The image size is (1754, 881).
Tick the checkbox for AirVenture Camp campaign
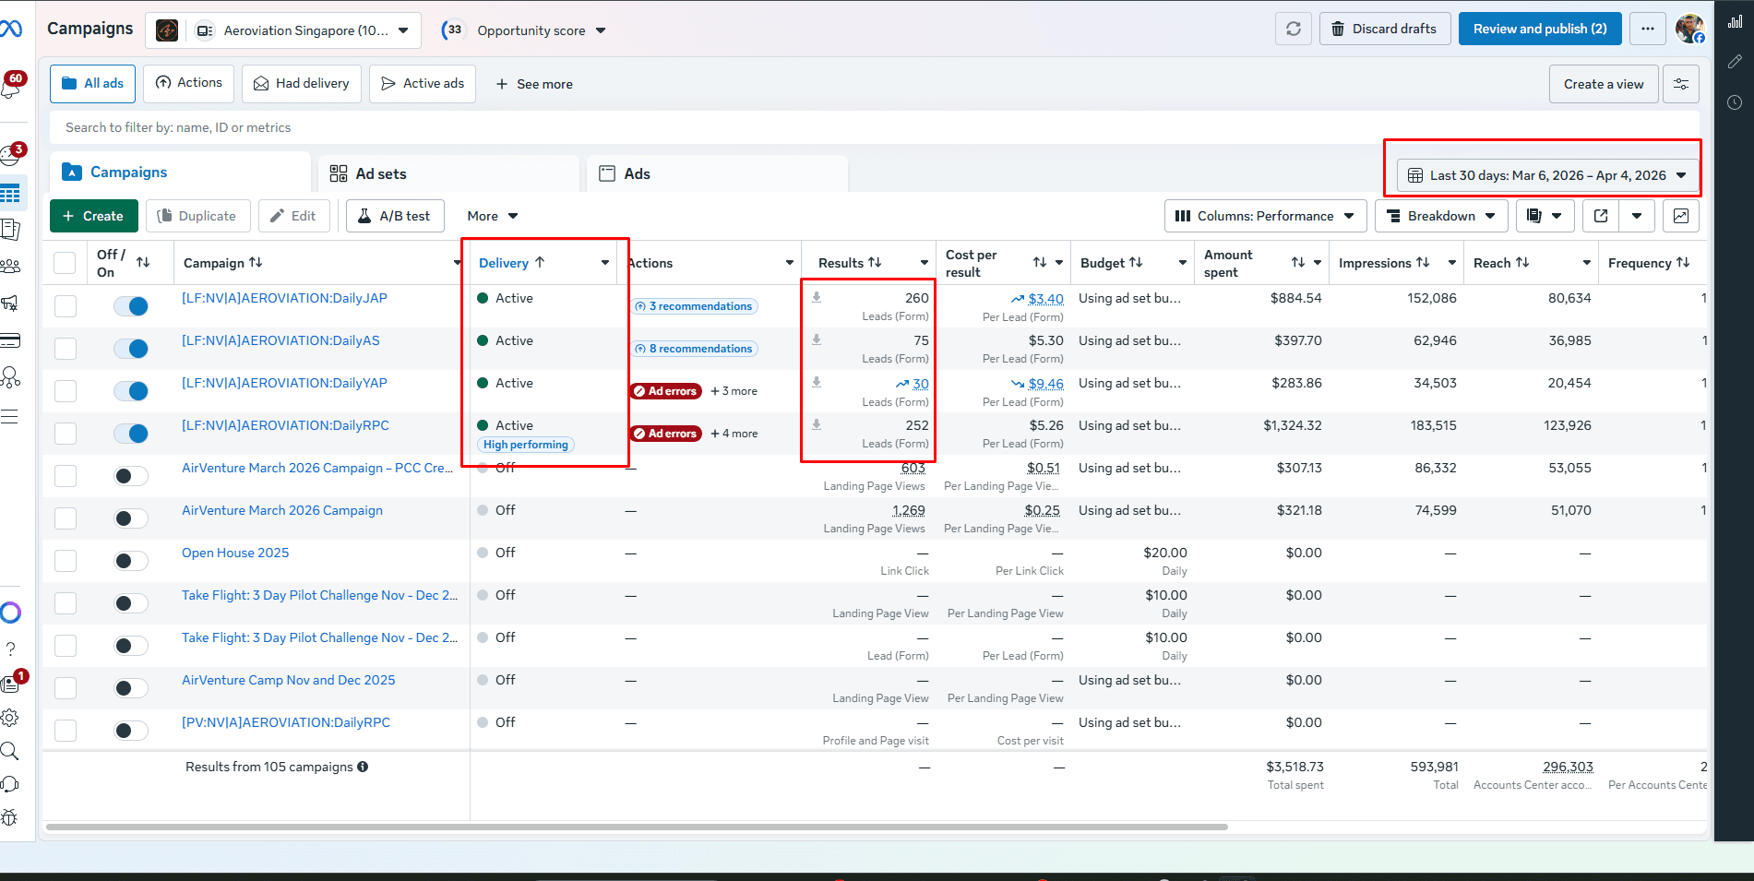coord(66,688)
